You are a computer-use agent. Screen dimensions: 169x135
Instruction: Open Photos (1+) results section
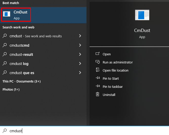tap(11, 90)
